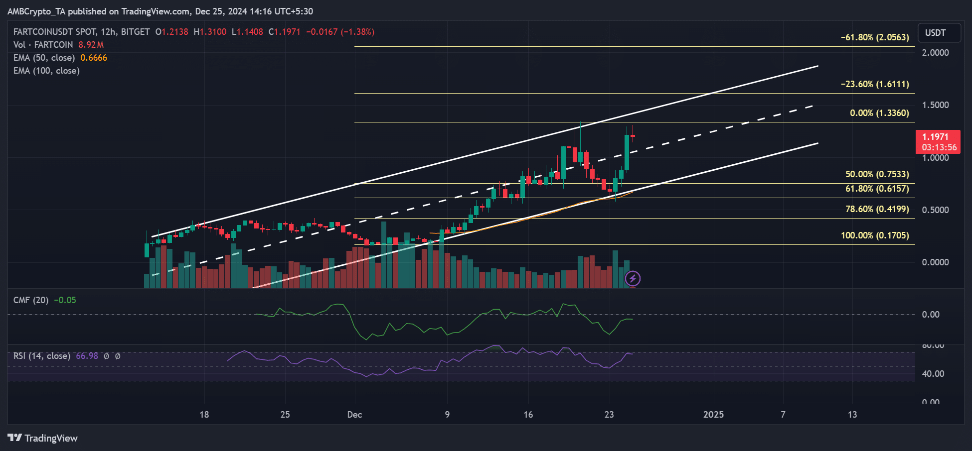Select the -61.80% (2.0563) Fibonacci label
972x451 pixels.
pyautogui.click(x=875, y=37)
